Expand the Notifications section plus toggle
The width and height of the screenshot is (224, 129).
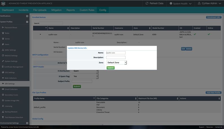point(27,16)
